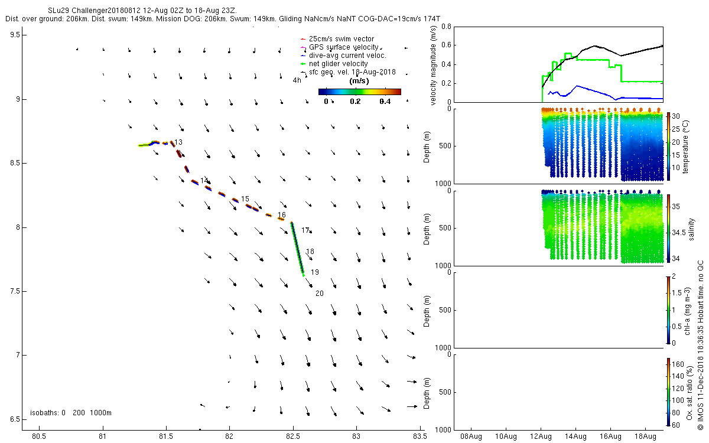Click day marker 20 on the glider track
This screenshot has width=709, height=443.
319,294
